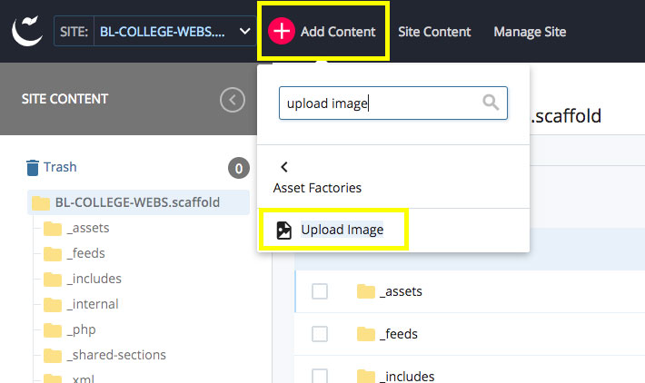Click the trash can icon
The width and height of the screenshot is (645, 383).
[33, 168]
